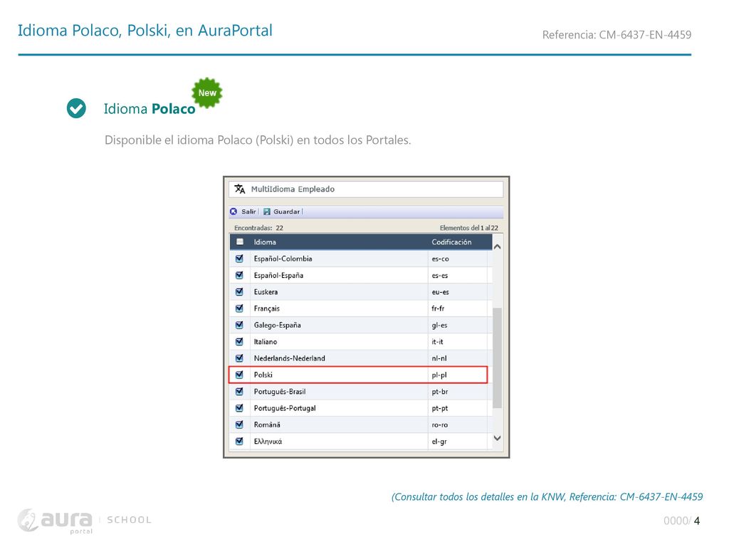
Task: Uncheck the Español-Colombia checkbox
Action: [239, 259]
